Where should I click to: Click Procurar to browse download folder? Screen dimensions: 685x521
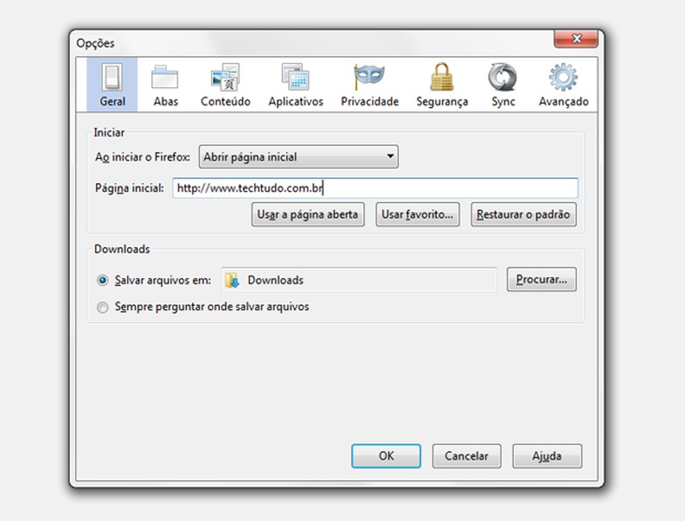(542, 279)
